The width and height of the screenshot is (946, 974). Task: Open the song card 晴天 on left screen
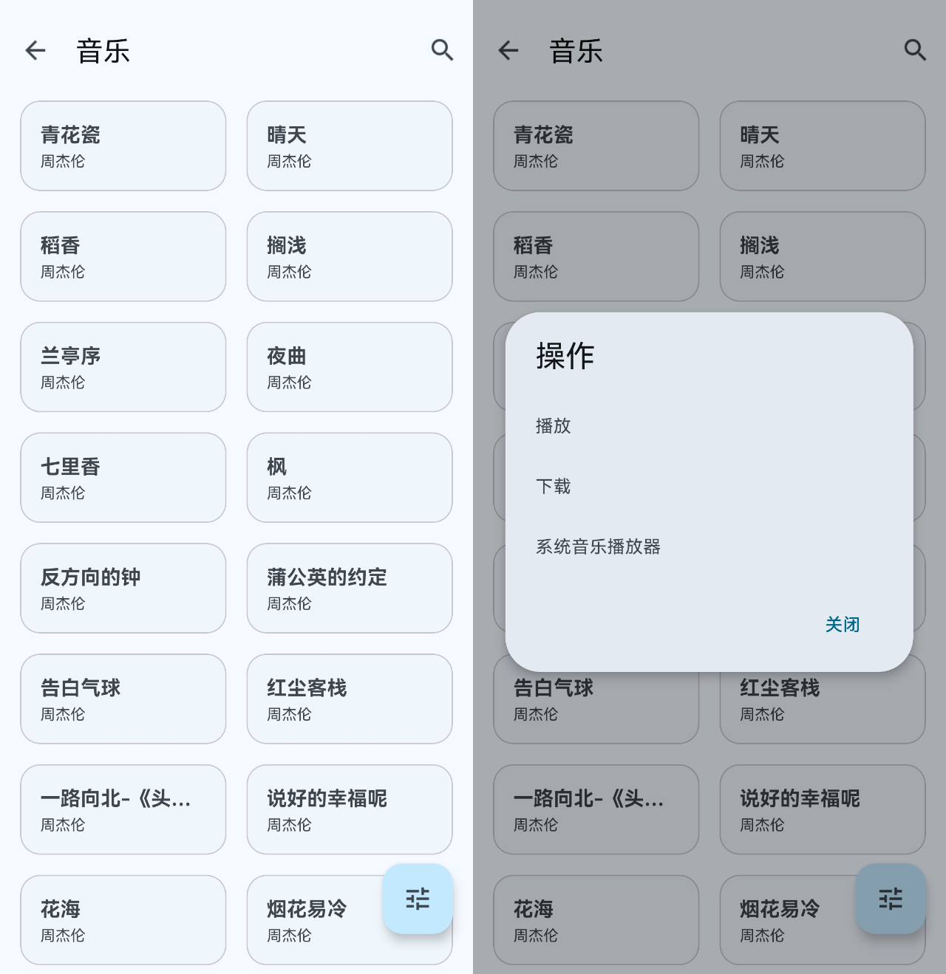click(350, 146)
